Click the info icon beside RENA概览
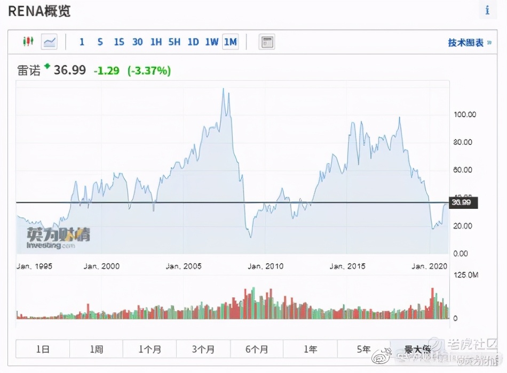 487,10
